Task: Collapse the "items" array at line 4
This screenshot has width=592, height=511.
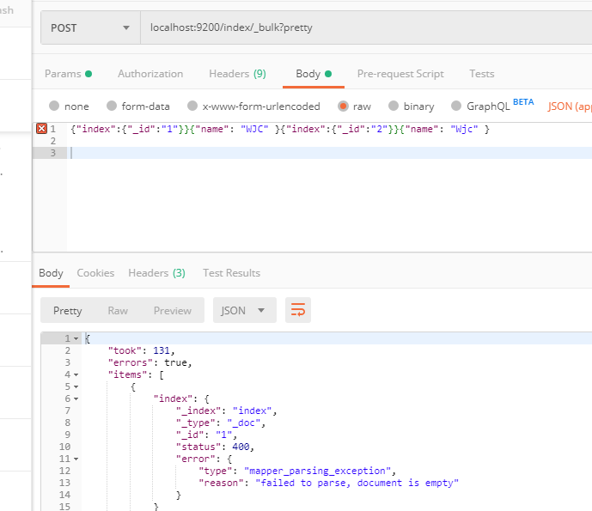Action: [x=76, y=374]
